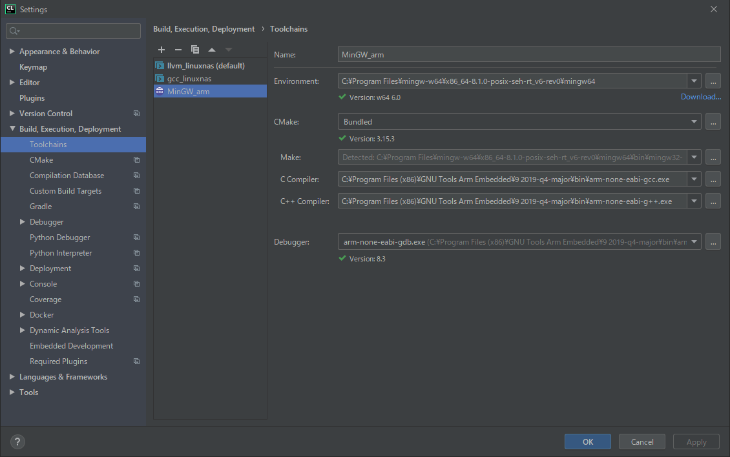This screenshot has width=730, height=457.
Task: Select MinGW_arm toolchain
Action: pos(210,91)
